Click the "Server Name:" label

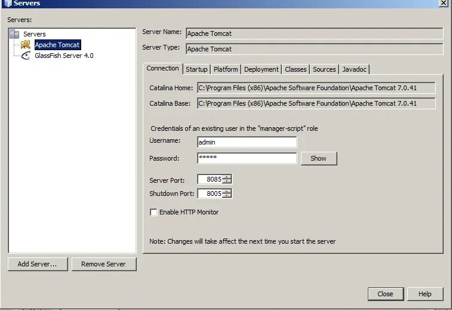click(162, 32)
